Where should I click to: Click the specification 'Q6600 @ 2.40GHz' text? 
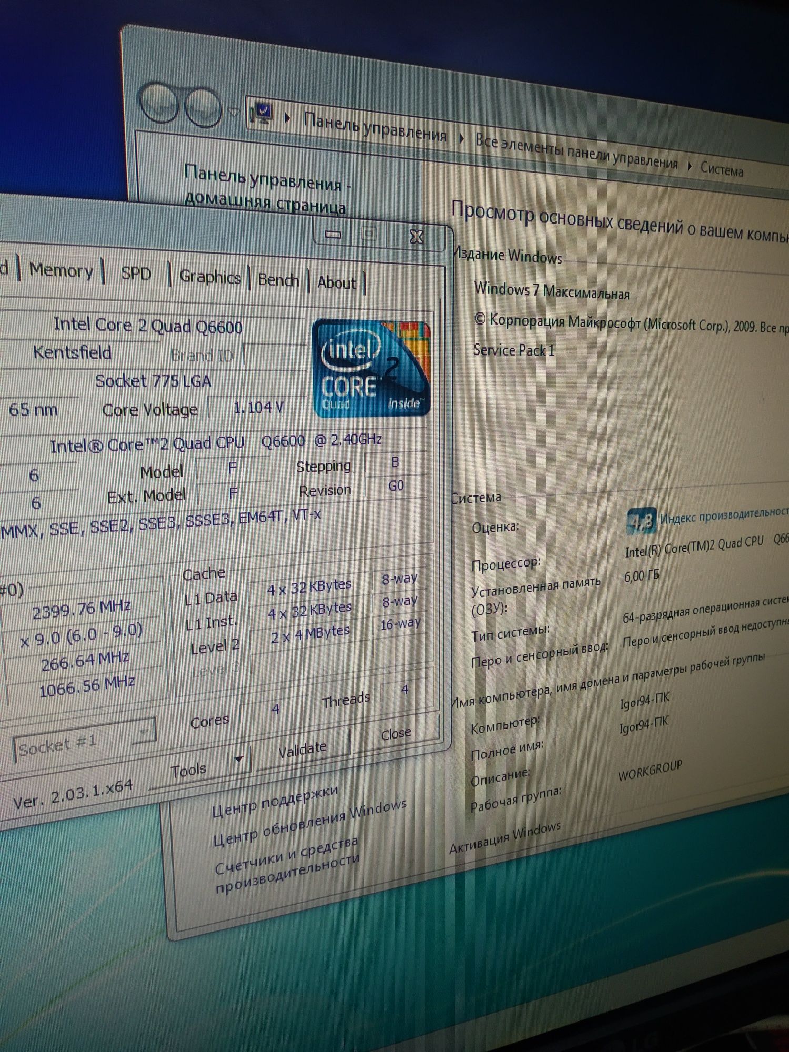pos(321,440)
